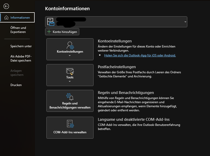Click the Regeln und Benachrichtigungen heading
210x156 pixels.
pos(126,93)
